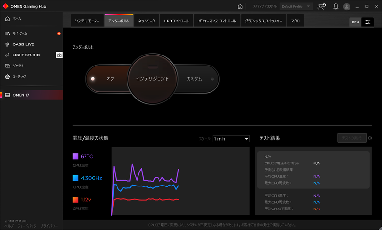Click the info icon next to テストの実行
382x230 pixels.
click(x=370, y=138)
